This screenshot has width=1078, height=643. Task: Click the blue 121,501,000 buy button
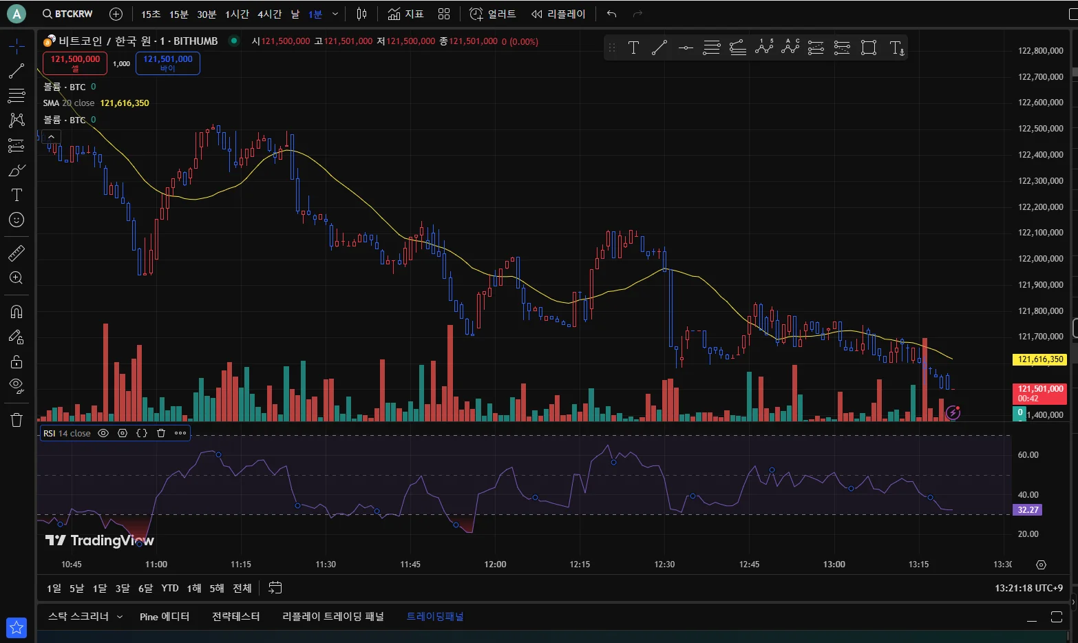point(168,63)
